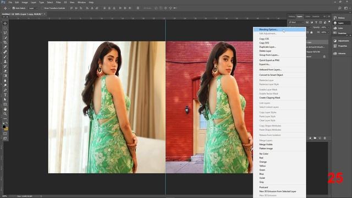Select the Pen tool

tap(5, 90)
